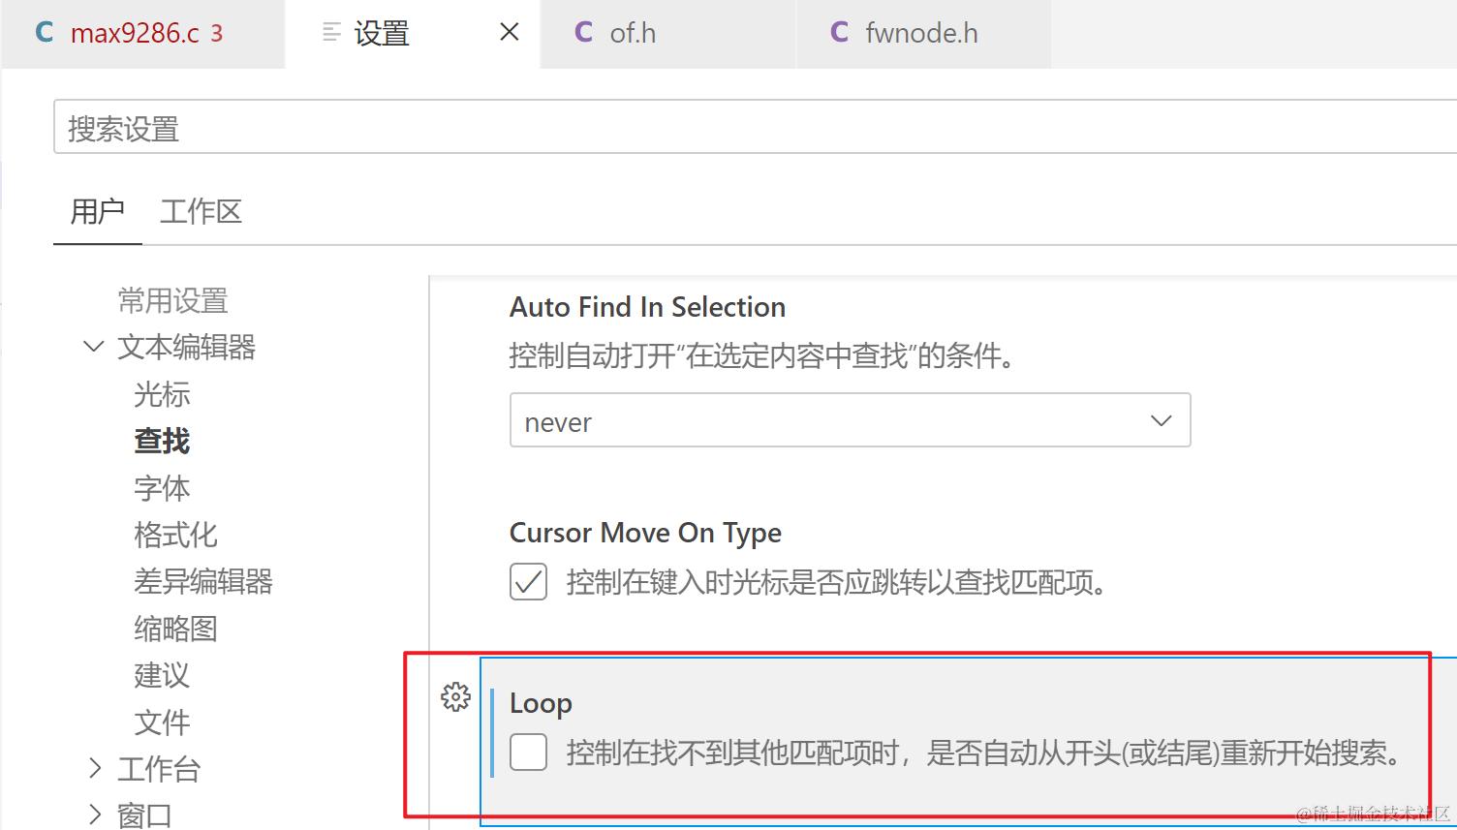Click the C file icon on max9286.c tab
1457x830 pixels.
45,32
